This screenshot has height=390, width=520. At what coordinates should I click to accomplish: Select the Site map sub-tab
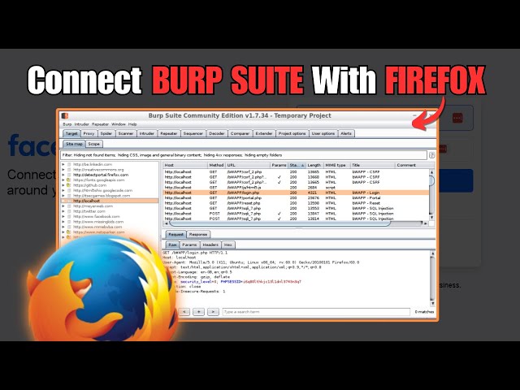point(74,144)
